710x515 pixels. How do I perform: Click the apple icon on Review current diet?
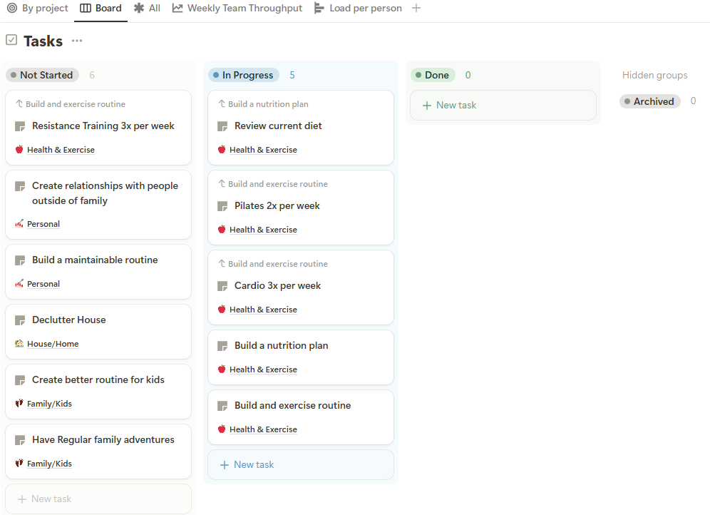tap(222, 150)
